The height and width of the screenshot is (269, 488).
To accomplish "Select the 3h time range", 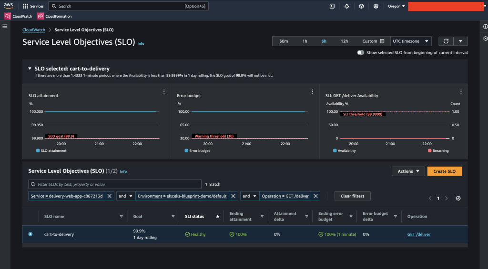I will pyautogui.click(x=324, y=41).
